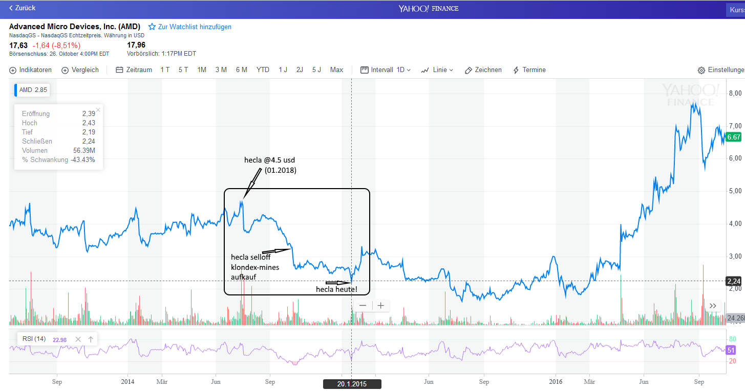Select the Max time range
The height and width of the screenshot is (391, 745).
336,70
